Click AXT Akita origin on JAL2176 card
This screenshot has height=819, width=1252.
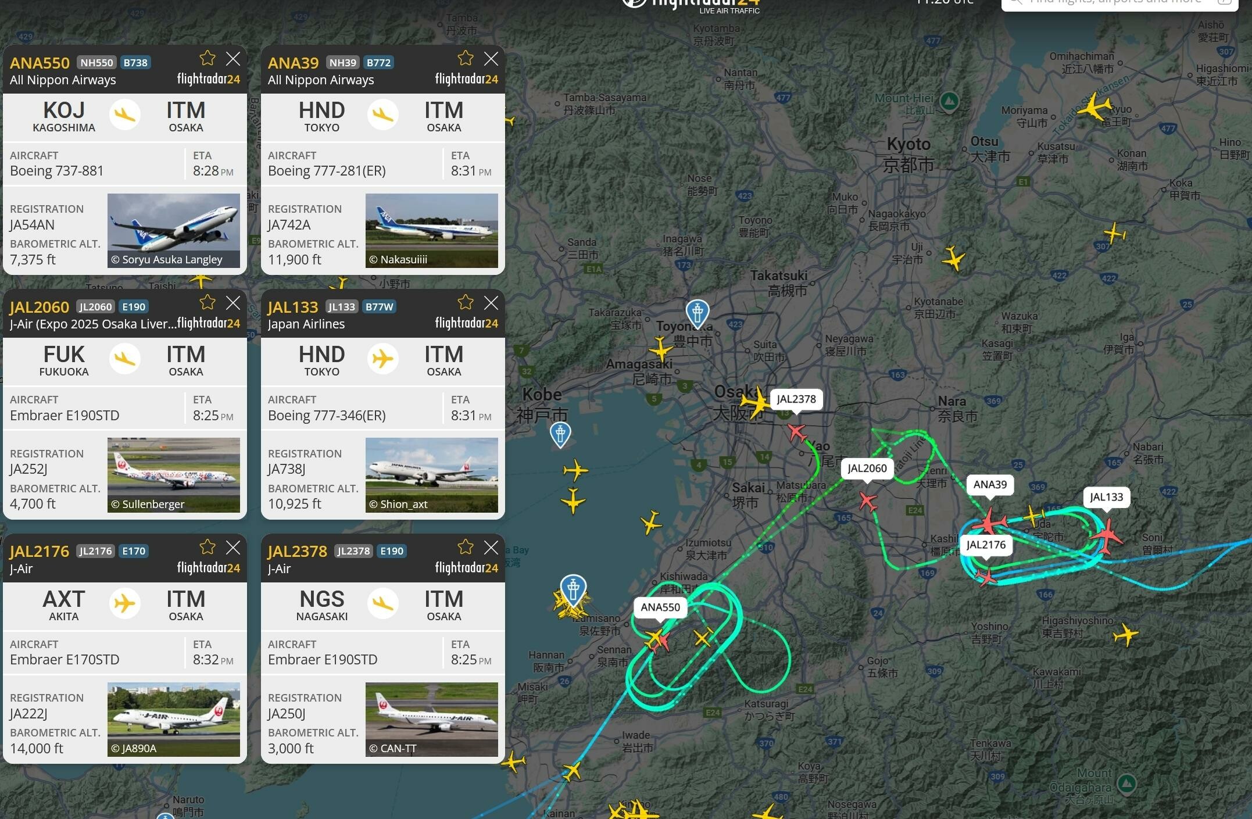64,605
